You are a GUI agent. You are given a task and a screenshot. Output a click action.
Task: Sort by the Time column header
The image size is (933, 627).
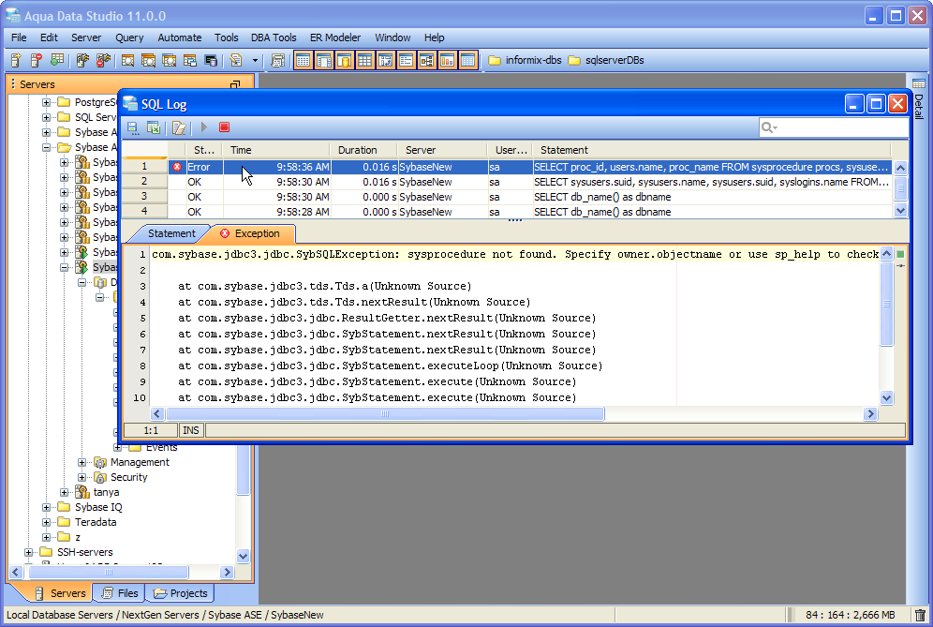[276, 150]
